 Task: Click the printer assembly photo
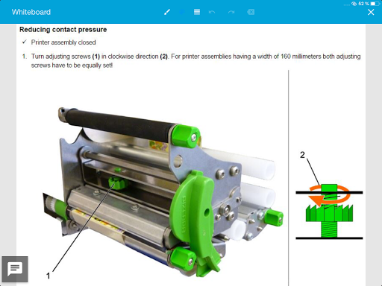[163, 192]
